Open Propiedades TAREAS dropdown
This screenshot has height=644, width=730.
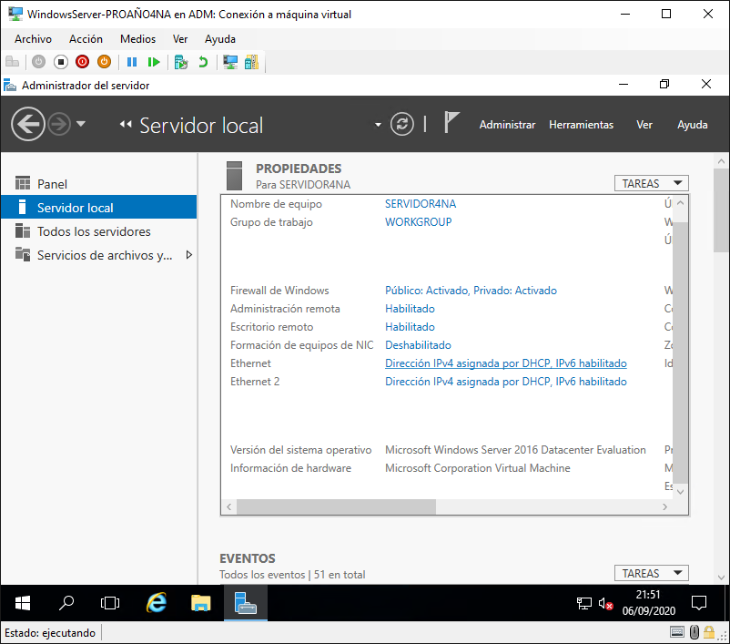point(652,184)
